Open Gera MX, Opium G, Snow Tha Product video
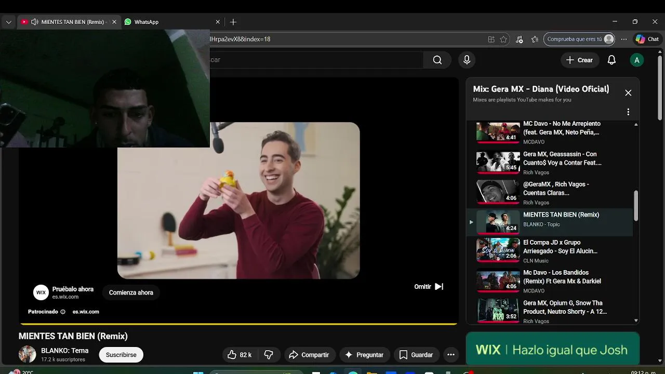Screen dimensions: 665x374 pos(551,311)
